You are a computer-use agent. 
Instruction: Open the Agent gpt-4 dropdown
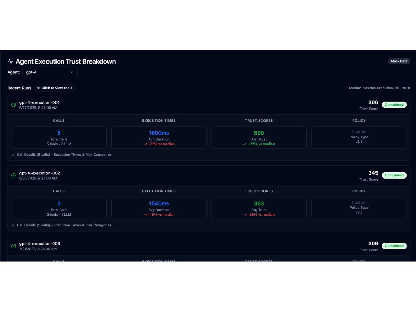coord(50,72)
